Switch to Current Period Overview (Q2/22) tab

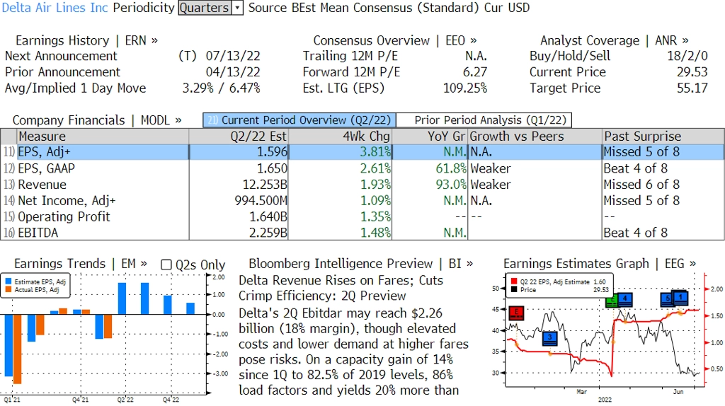299,120
